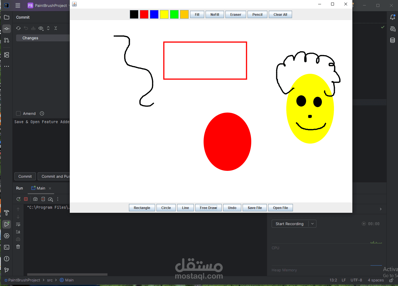
Task: Click the NoFill button
Action: point(215,14)
